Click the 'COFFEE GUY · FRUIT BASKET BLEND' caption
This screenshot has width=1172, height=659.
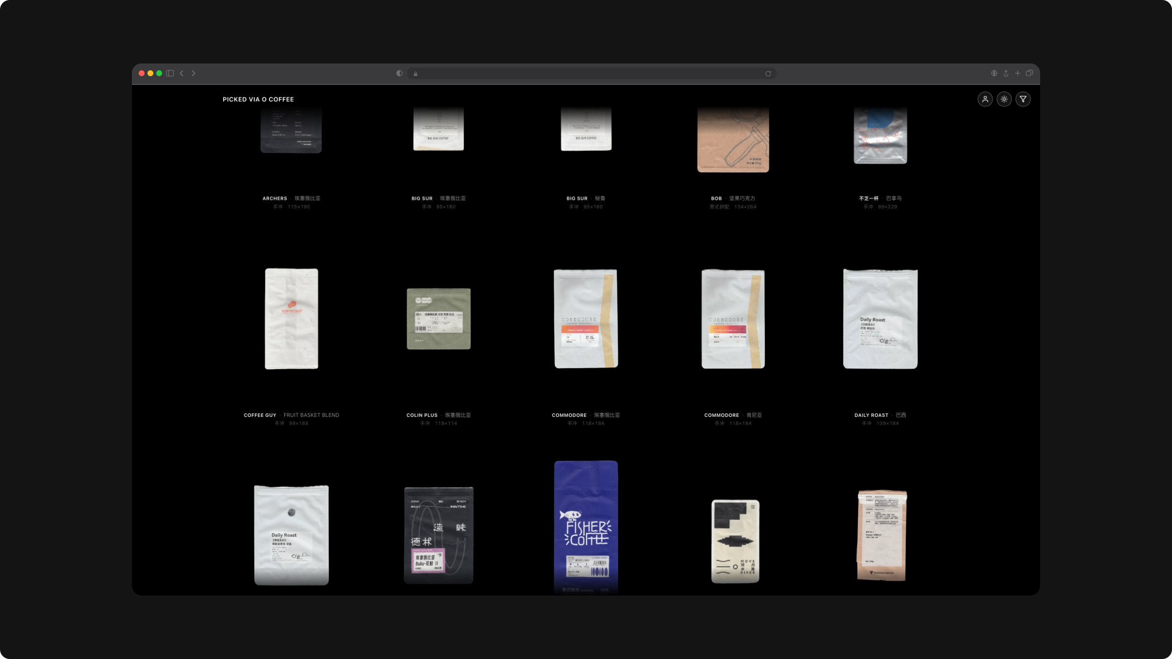coord(292,415)
